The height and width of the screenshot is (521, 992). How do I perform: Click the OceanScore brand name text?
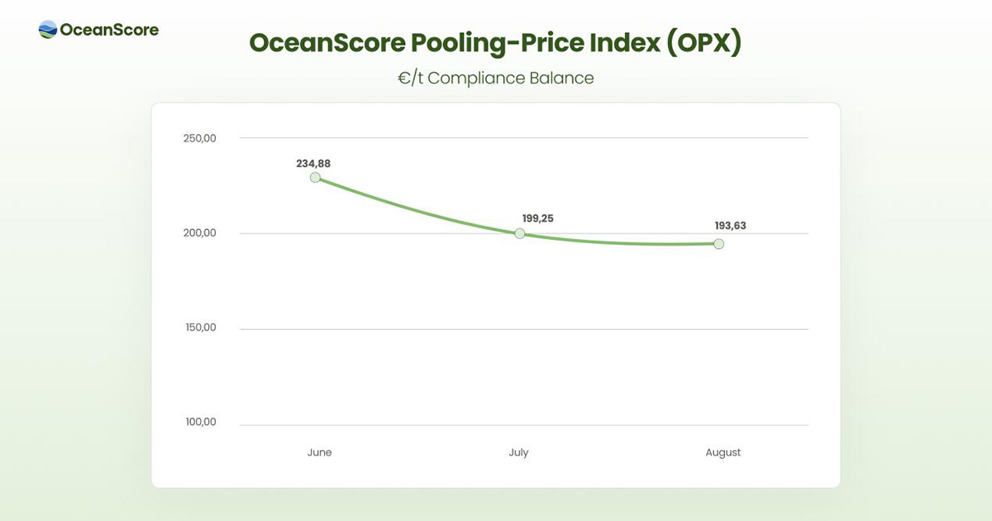[x=109, y=30]
